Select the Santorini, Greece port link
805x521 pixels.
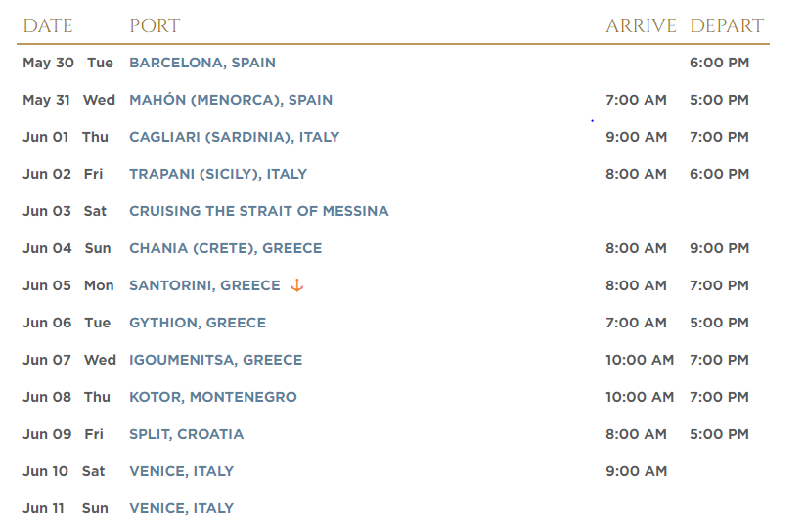point(204,285)
